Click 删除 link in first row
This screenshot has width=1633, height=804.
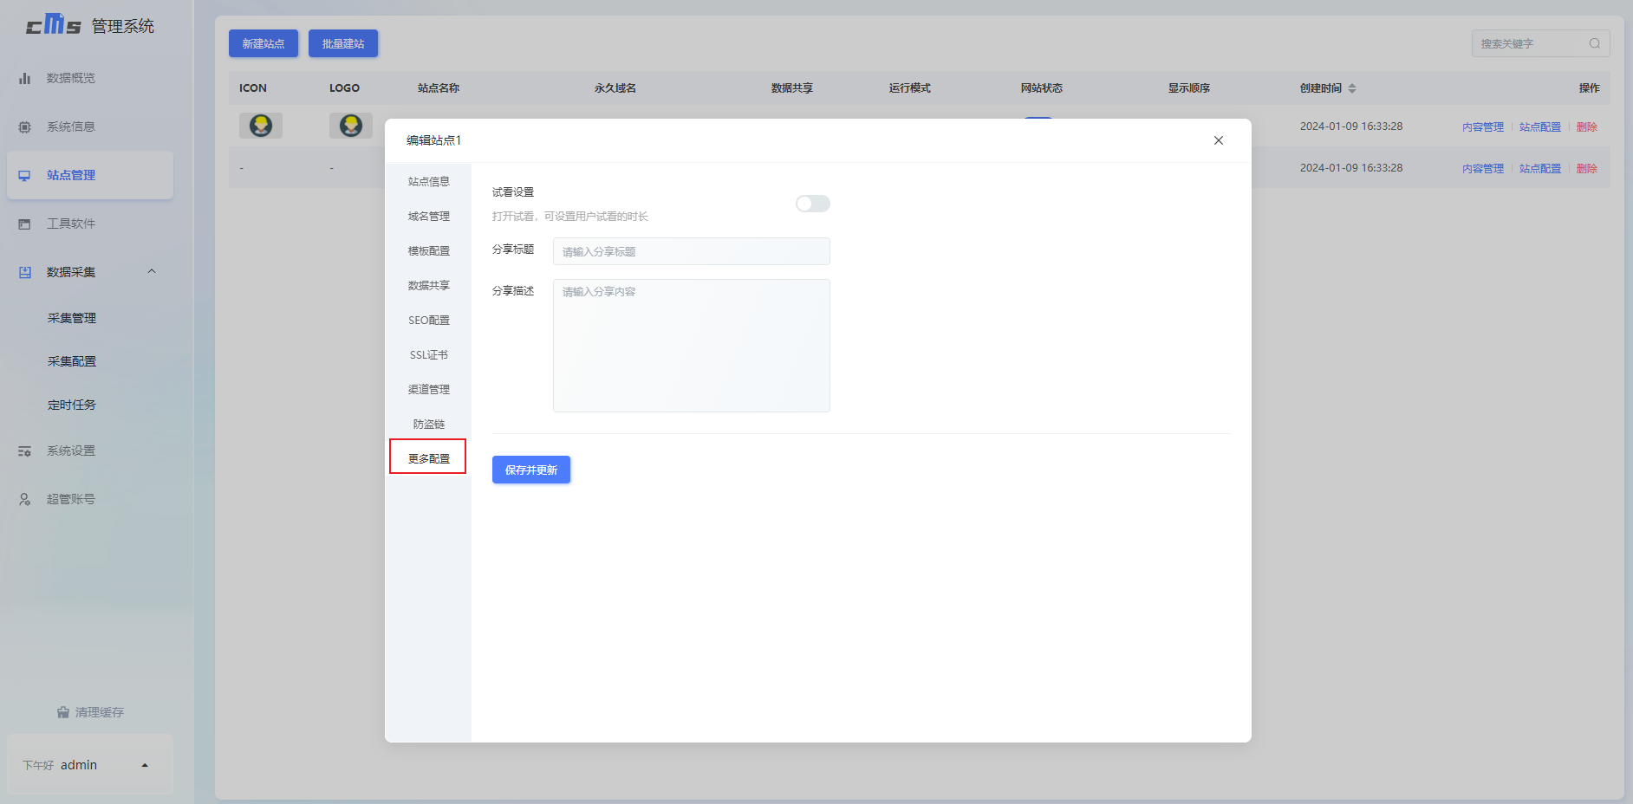[1587, 126]
